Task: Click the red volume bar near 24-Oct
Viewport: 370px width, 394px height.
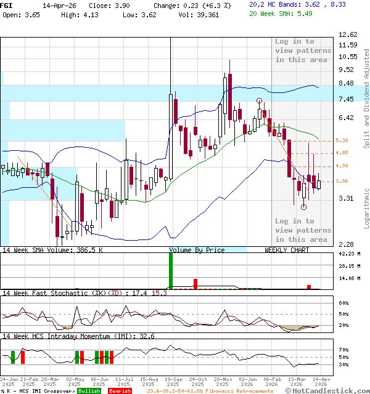Action: point(195,284)
